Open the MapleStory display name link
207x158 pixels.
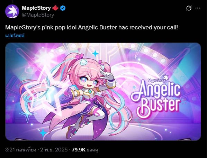pos(36,8)
